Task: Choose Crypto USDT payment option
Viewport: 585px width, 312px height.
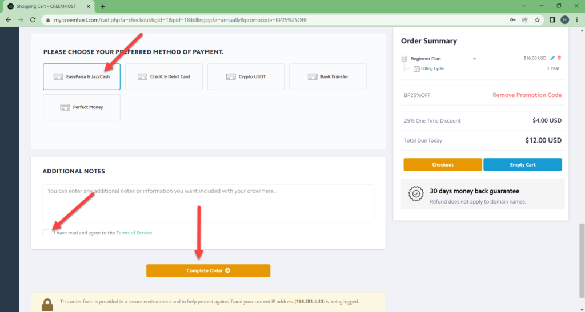Action: (x=246, y=76)
